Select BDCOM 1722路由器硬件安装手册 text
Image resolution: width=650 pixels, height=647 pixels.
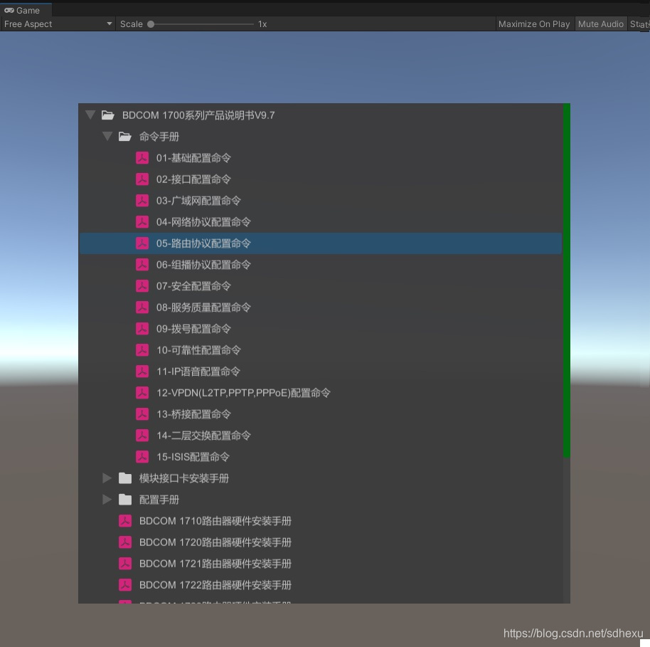tap(215, 585)
